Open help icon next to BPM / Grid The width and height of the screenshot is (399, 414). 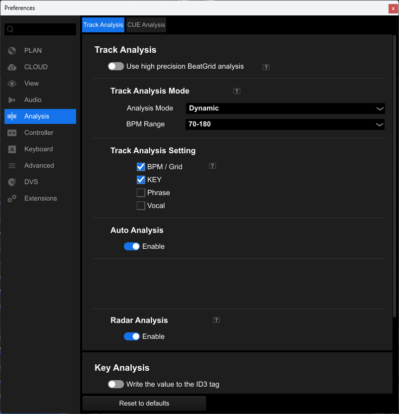[212, 166]
